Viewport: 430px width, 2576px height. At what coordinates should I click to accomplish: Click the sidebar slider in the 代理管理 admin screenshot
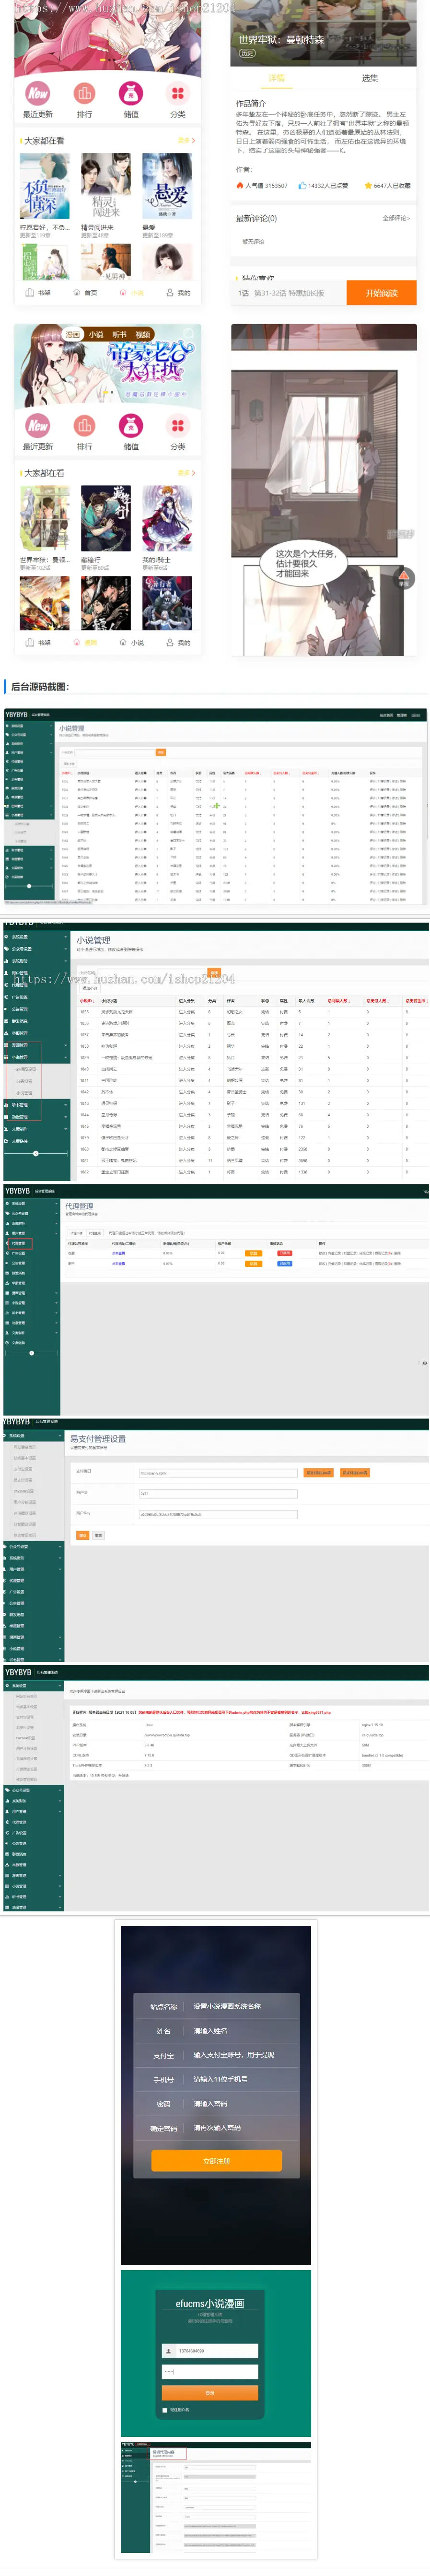tap(32, 1353)
